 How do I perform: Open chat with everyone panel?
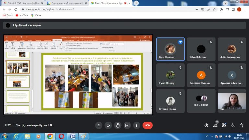pyautogui.click(x=224, y=125)
